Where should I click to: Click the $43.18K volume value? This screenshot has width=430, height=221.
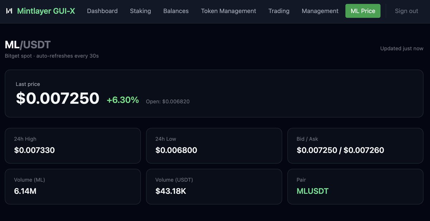171,191
